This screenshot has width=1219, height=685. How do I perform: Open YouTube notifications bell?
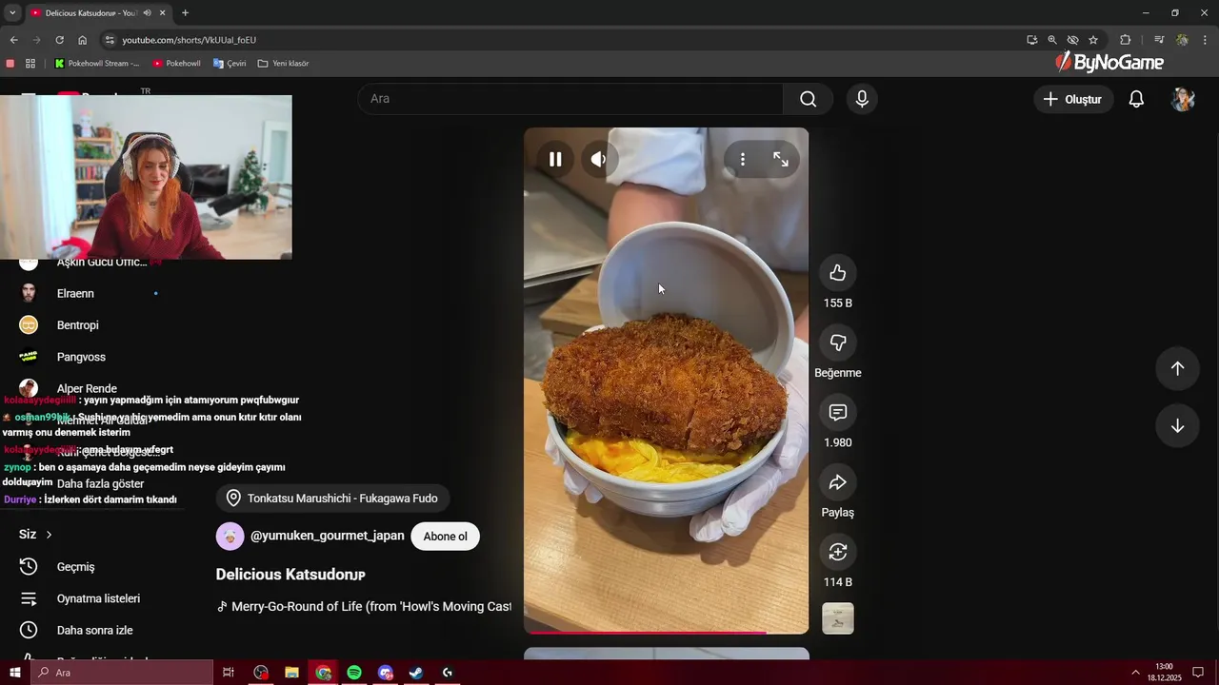[x=1136, y=99]
